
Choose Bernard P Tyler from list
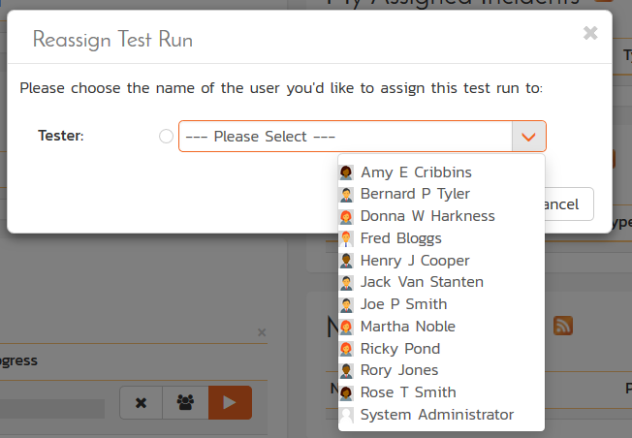point(415,194)
